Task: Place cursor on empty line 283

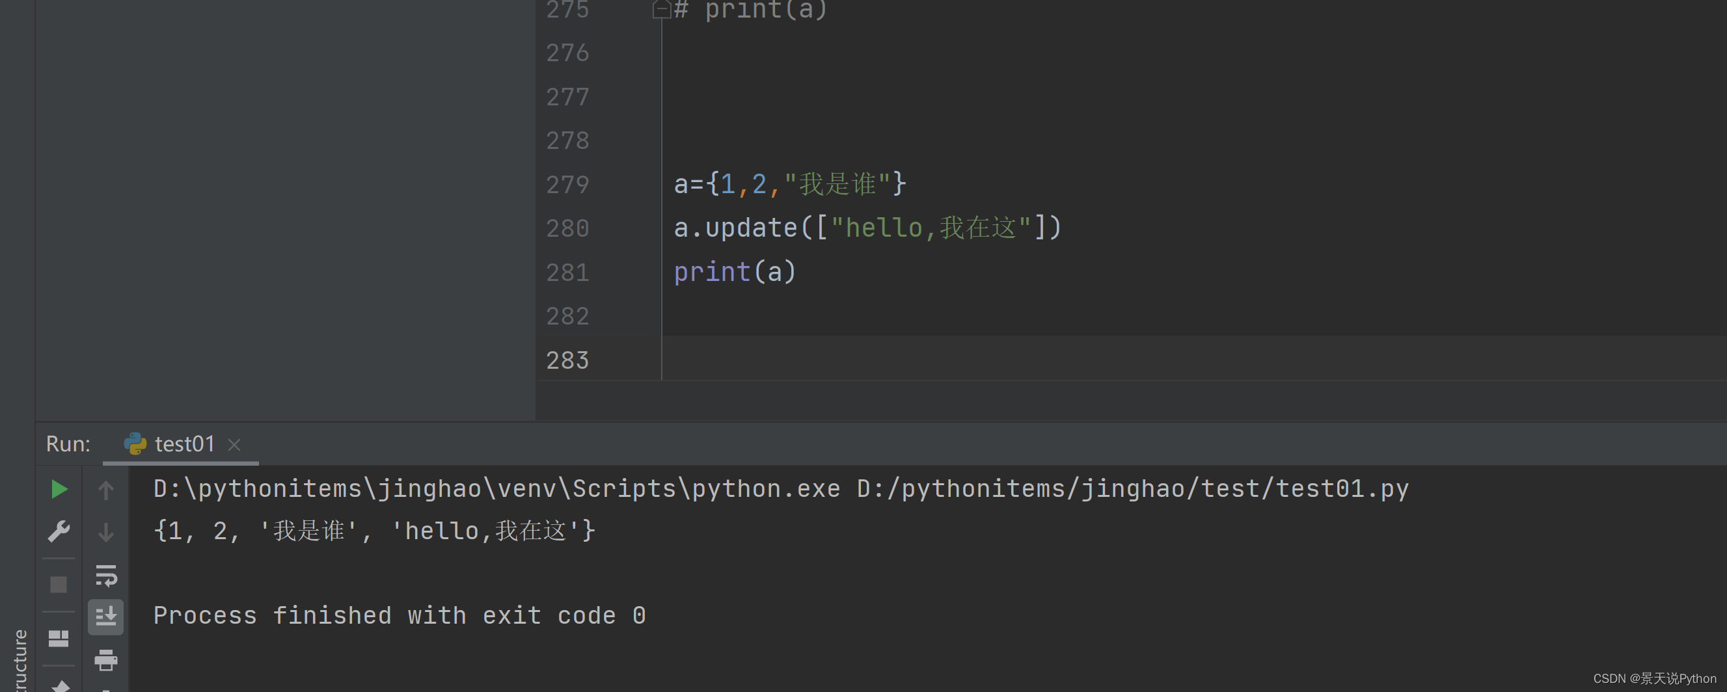Action: (x=1193, y=360)
